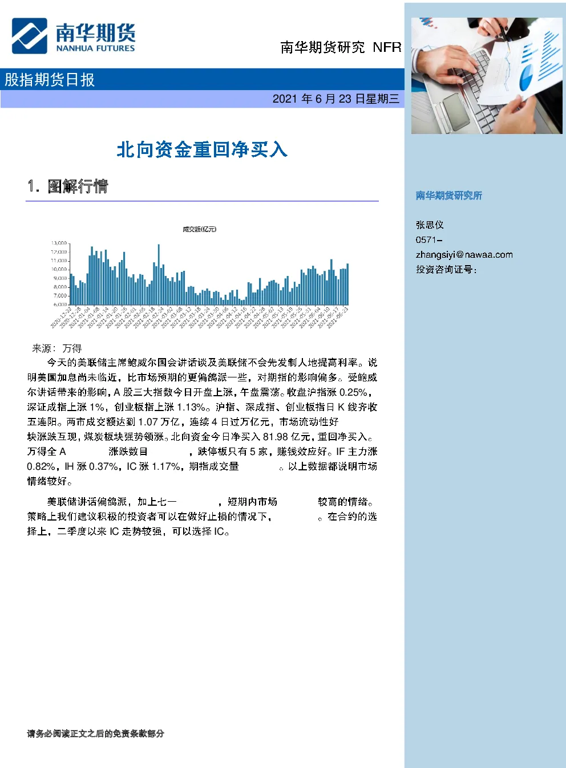
Task: Click the 6,000 y-axis label on chart
Action: 60,304
